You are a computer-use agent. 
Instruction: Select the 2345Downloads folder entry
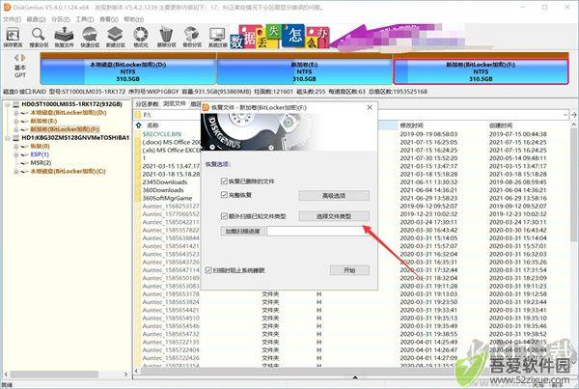pos(165,182)
